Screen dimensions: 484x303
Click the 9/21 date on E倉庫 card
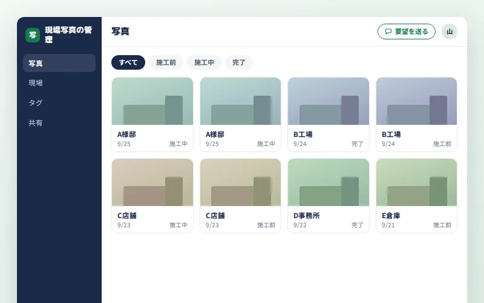(x=388, y=225)
